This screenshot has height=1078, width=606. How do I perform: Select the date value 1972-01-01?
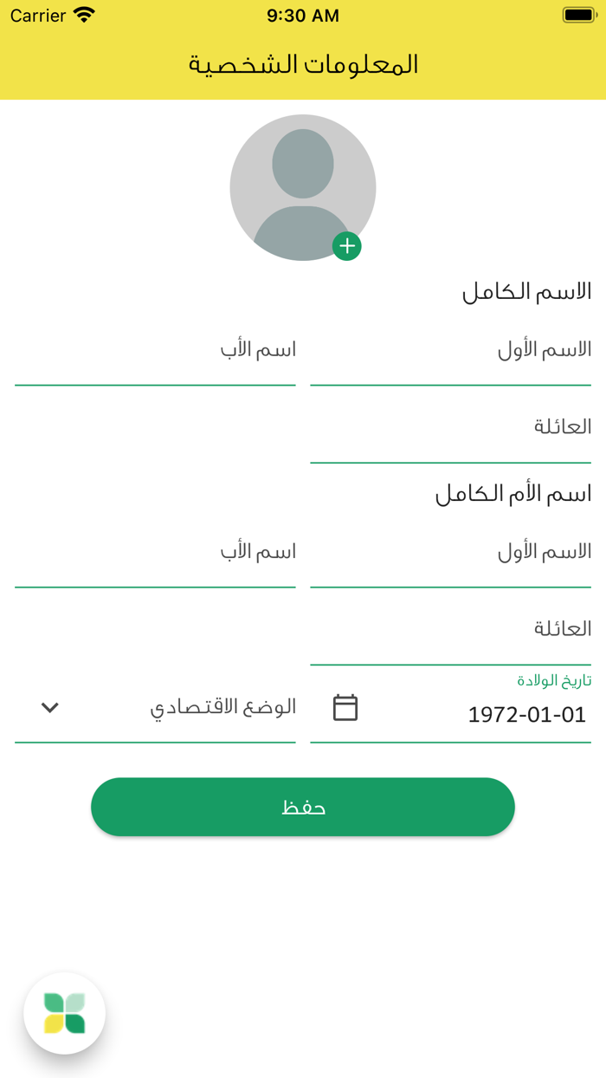tap(525, 714)
